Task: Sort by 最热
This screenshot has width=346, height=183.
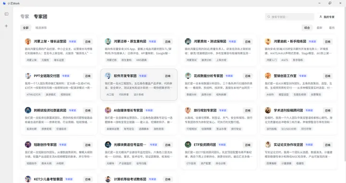Action: pyautogui.click(x=332, y=28)
